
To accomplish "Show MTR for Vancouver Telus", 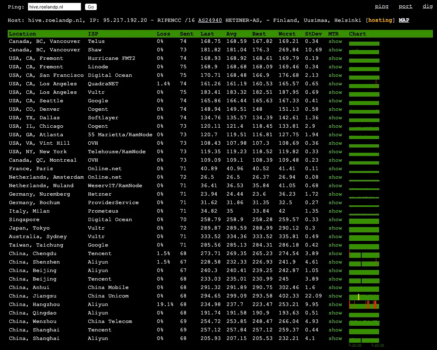I will [x=335, y=41].
